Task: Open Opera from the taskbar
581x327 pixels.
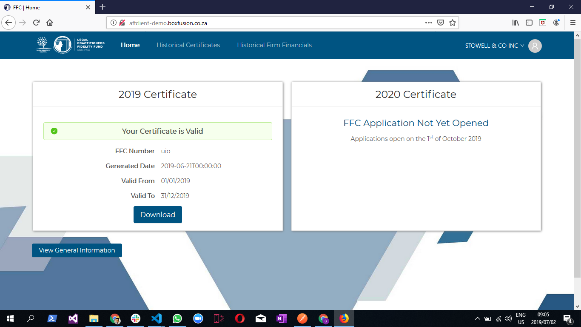Action: 240,318
